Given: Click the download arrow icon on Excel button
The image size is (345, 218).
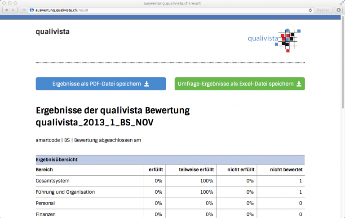Looking at the screenshot, I should click(299, 84).
